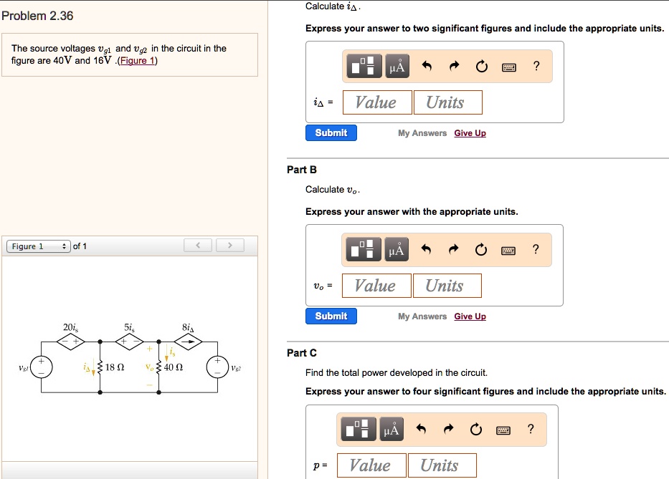Select the μÅ units icon in Part B
The image size is (669, 479).
tap(396, 249)
